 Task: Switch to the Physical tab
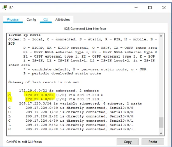tap(13, 19)
